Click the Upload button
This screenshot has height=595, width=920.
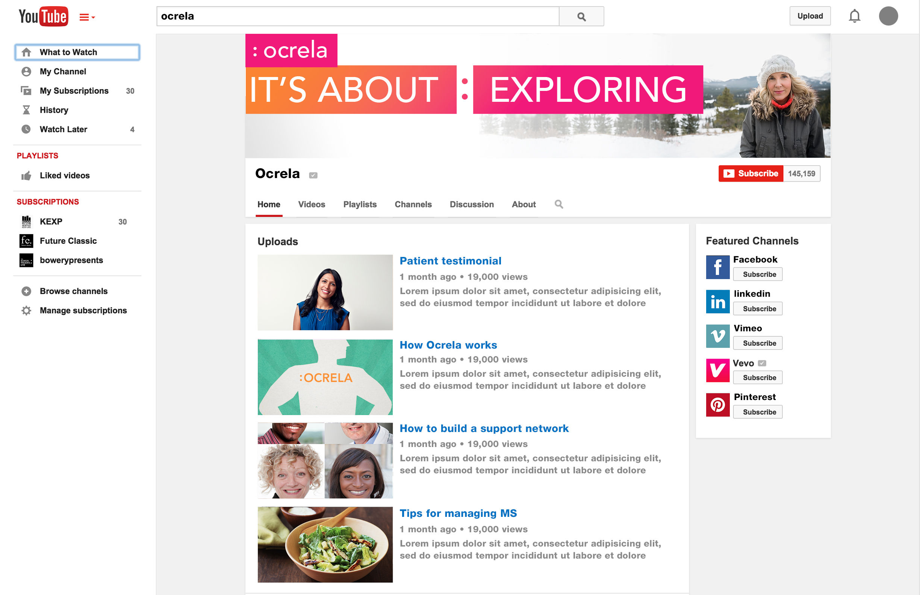tap(810, 16)
